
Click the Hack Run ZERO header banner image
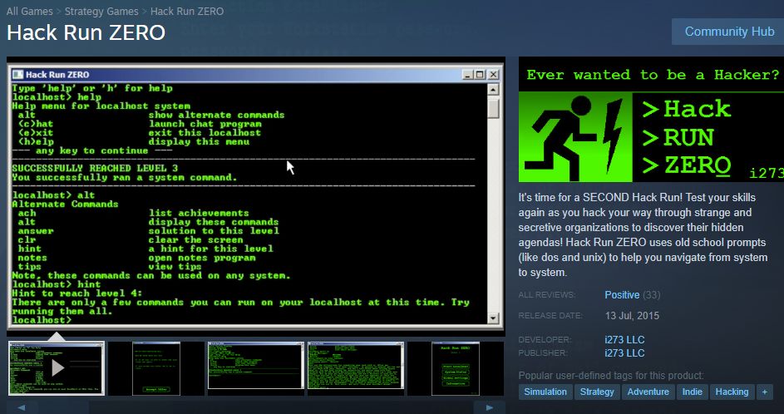pyautogui.click(x=651, y=120)
